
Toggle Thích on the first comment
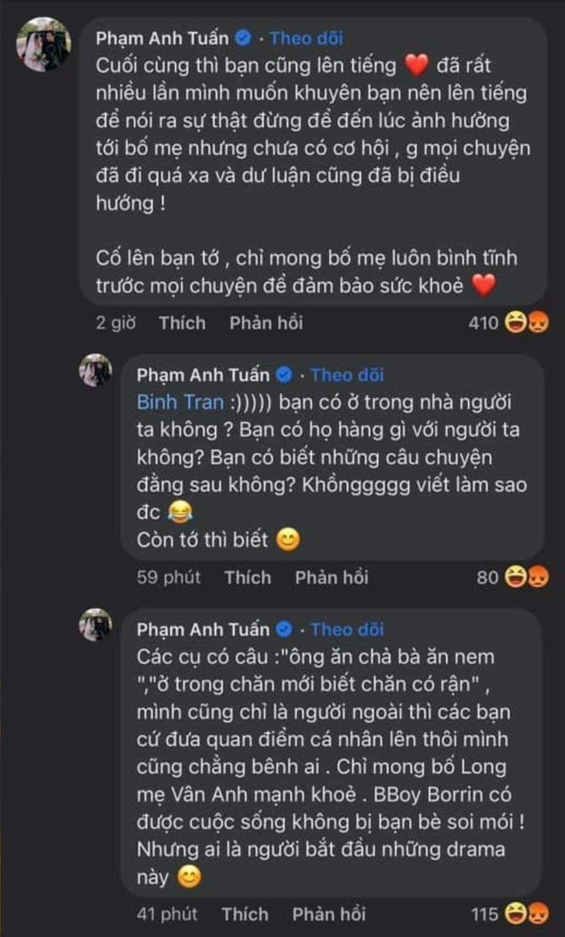[181, 323]
